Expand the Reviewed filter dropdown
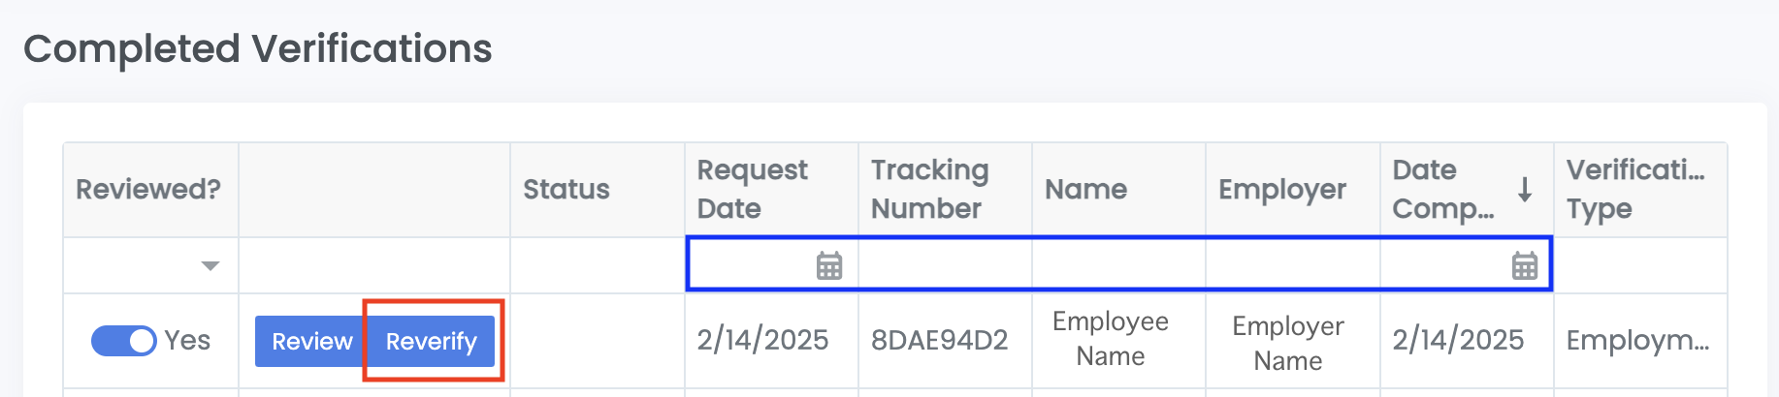The image size is (1779, 397). coord(210,266)
